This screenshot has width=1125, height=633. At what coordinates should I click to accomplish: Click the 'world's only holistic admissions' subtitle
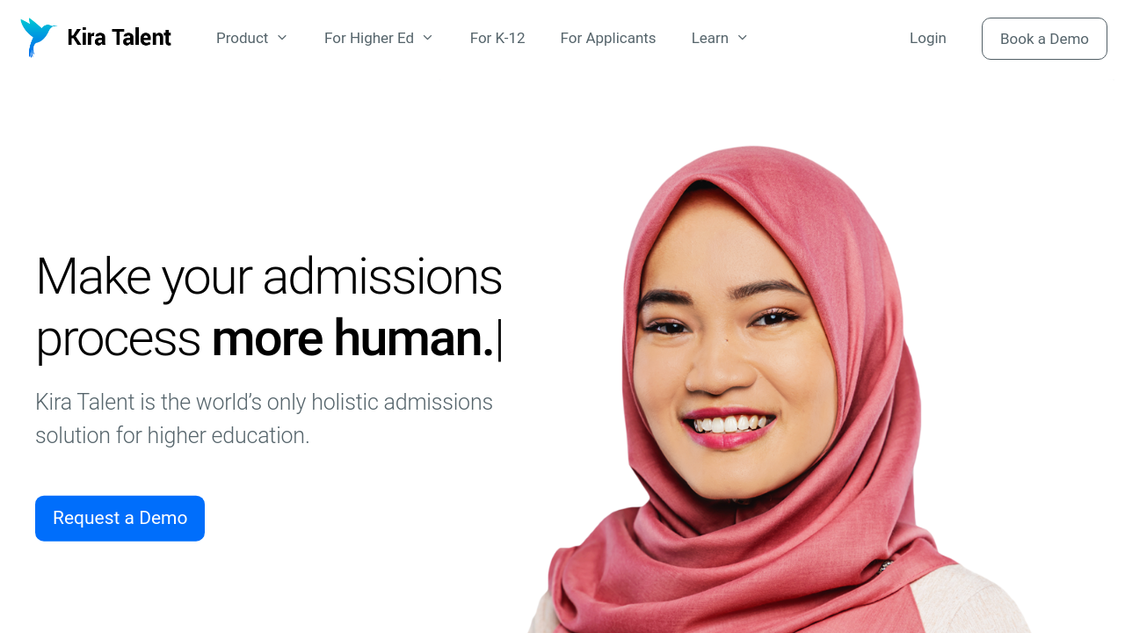click(345, 402)
